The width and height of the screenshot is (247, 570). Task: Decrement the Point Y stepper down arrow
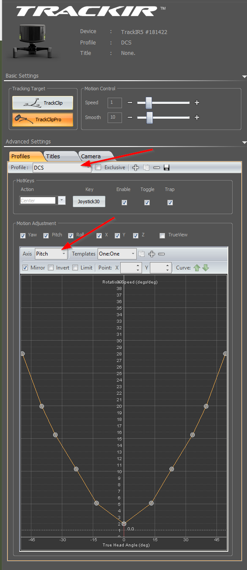[168, 270]
